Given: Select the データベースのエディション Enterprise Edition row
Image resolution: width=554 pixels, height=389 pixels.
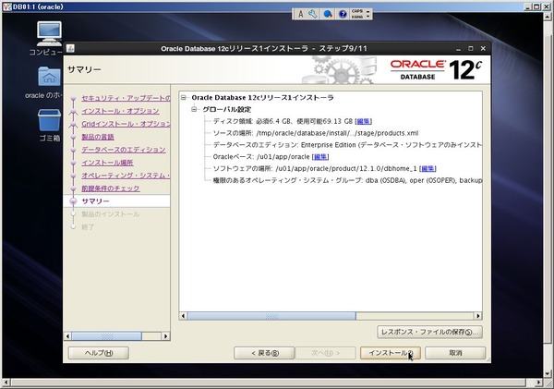Looking at the screenshot, I should click(347, 145).
